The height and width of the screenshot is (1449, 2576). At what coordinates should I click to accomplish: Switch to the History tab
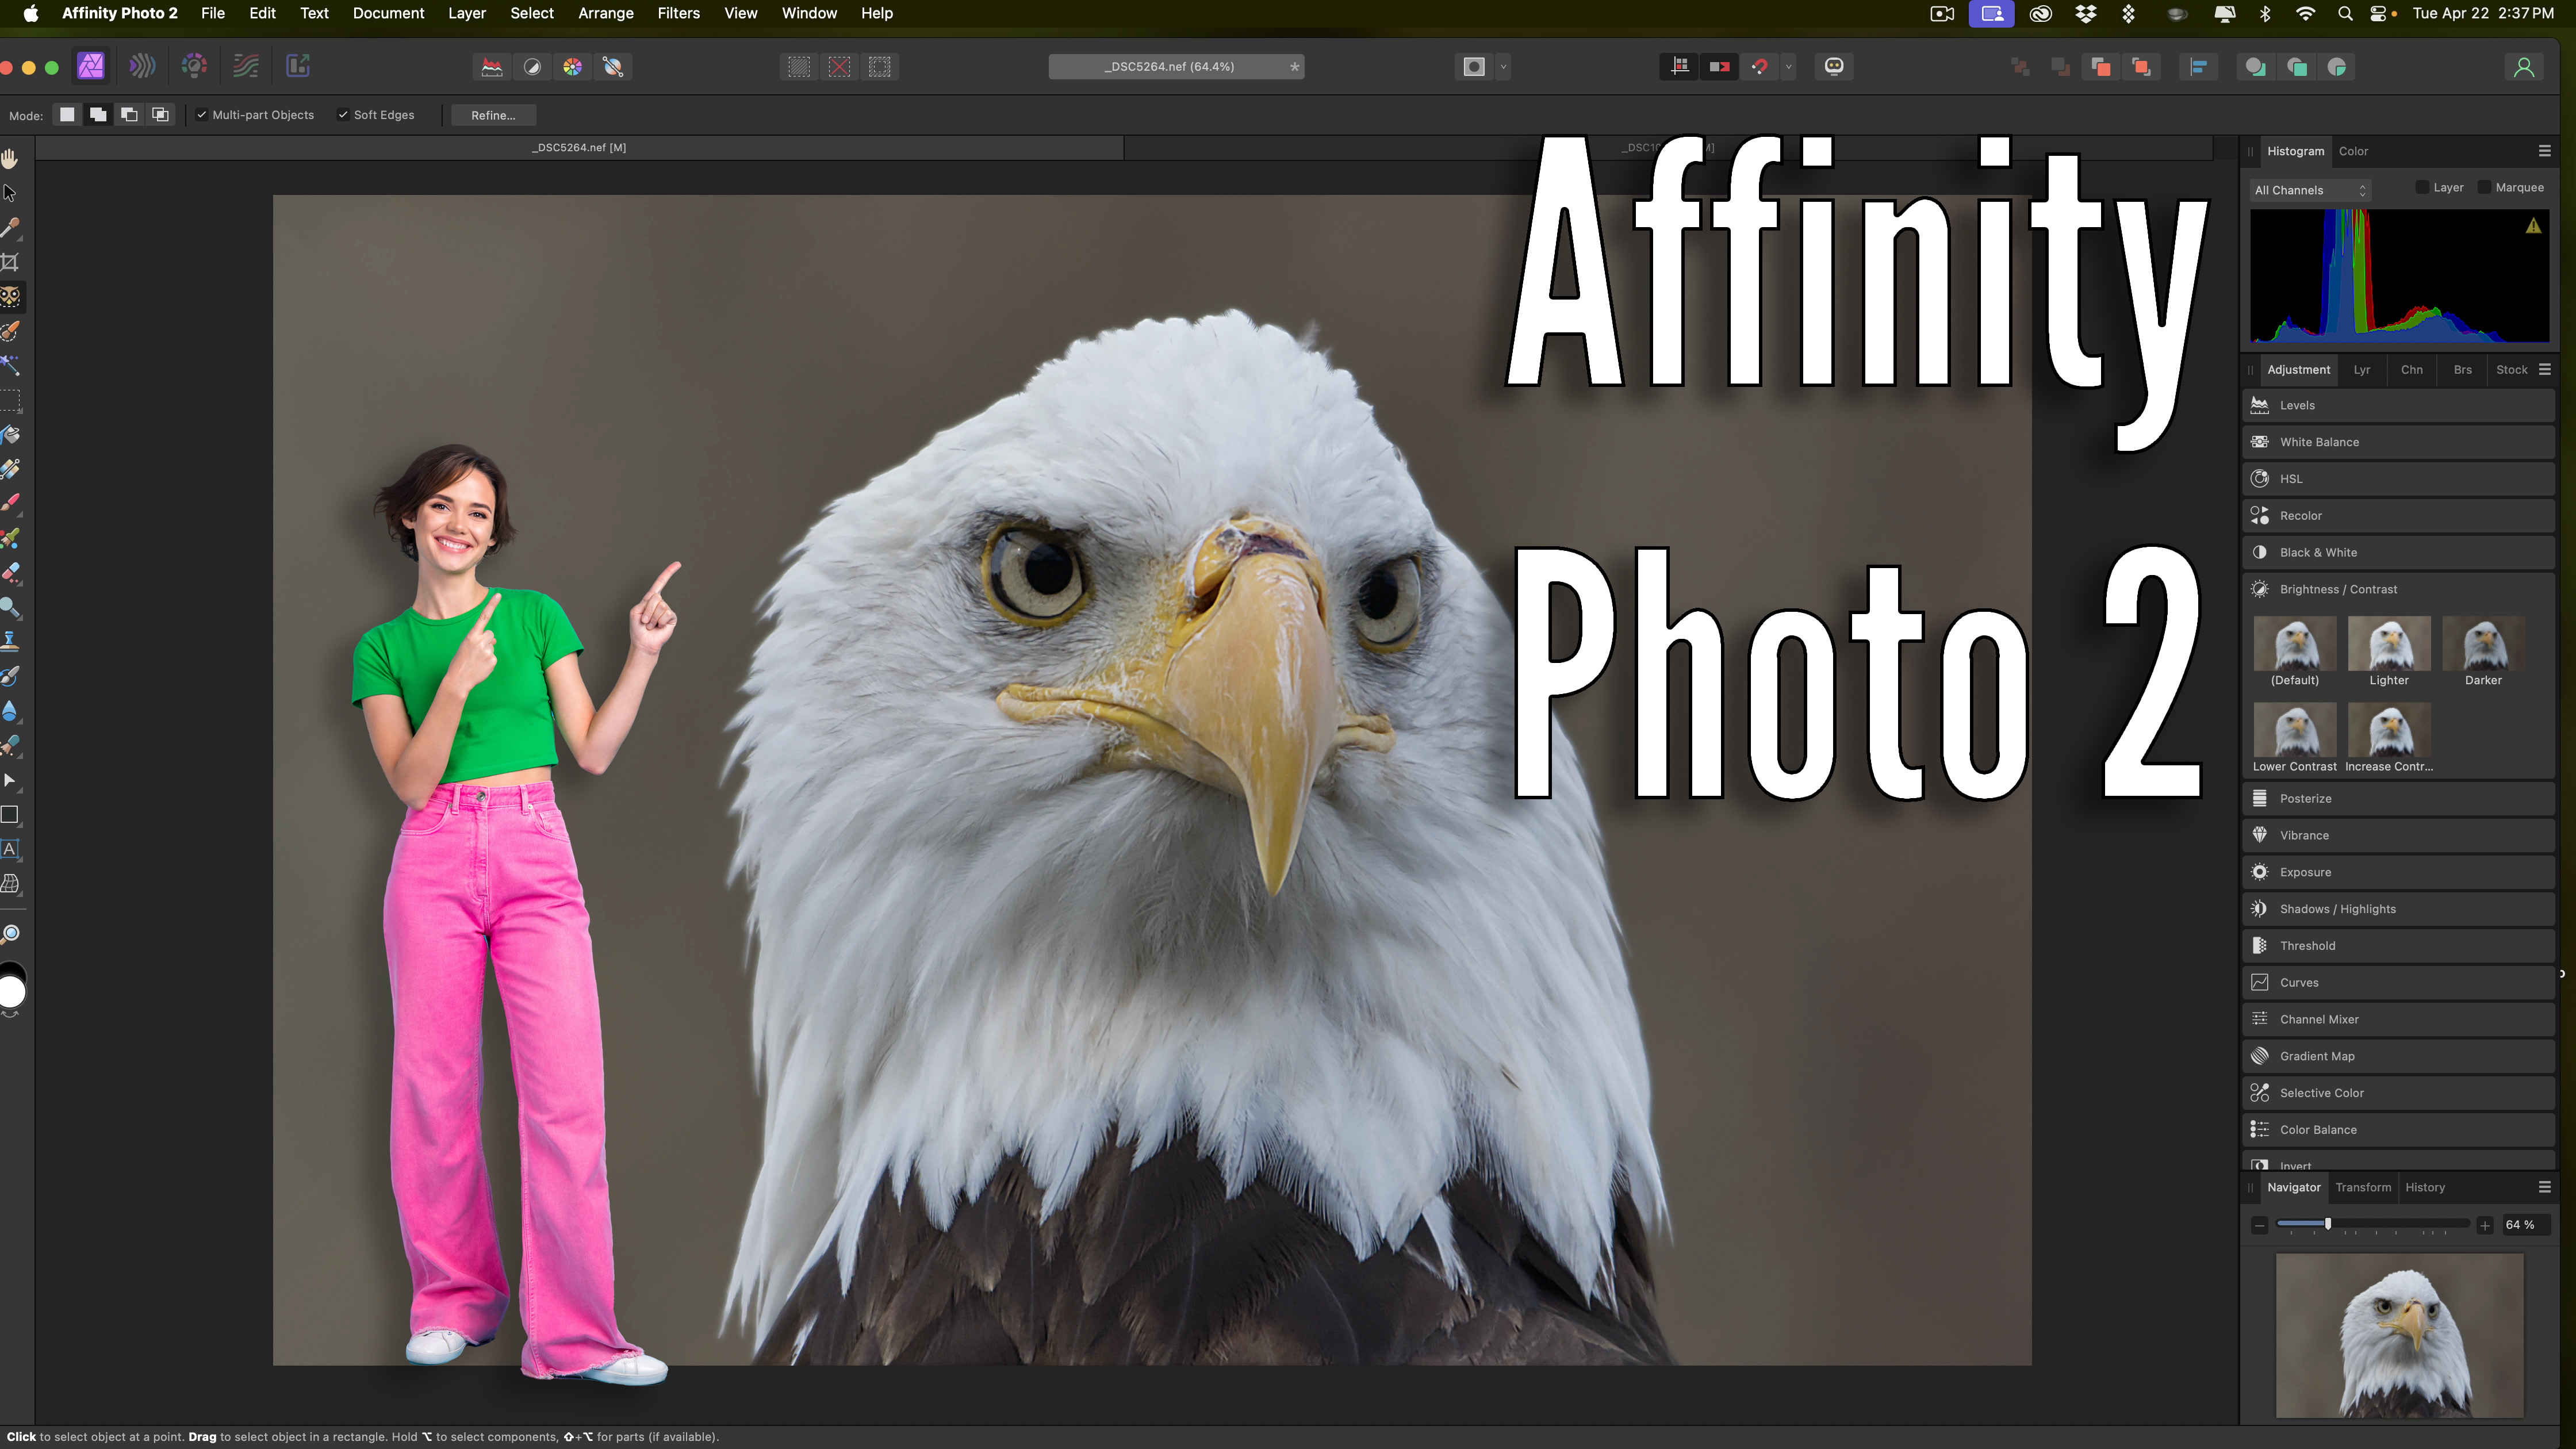click(2425, 1187)
